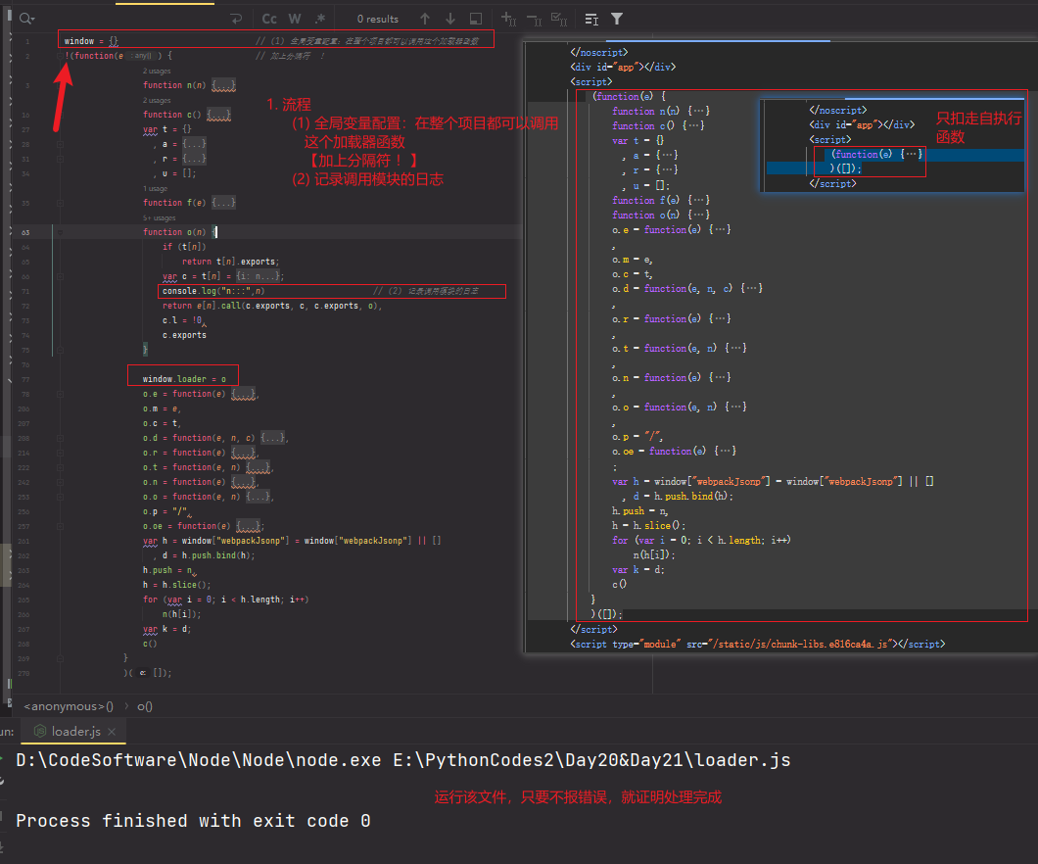
Task: Close the loader.js run tab
Action: [112, 732]
